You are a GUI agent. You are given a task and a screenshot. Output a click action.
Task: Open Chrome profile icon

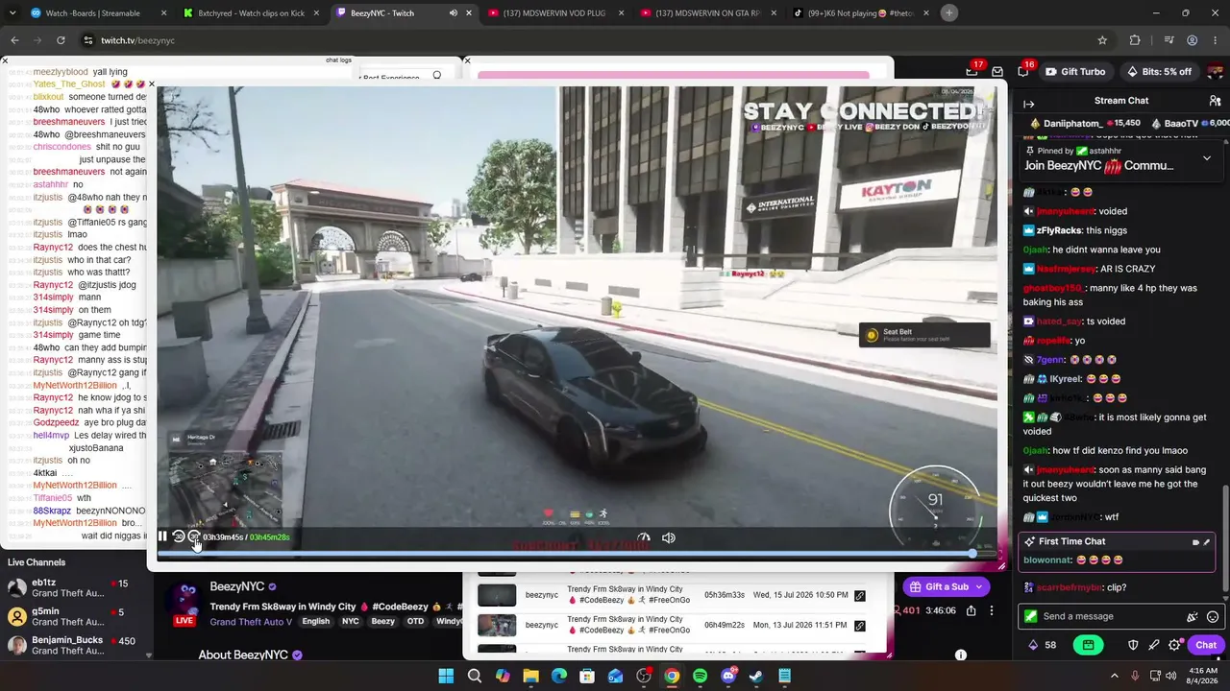click(1193, 40)
